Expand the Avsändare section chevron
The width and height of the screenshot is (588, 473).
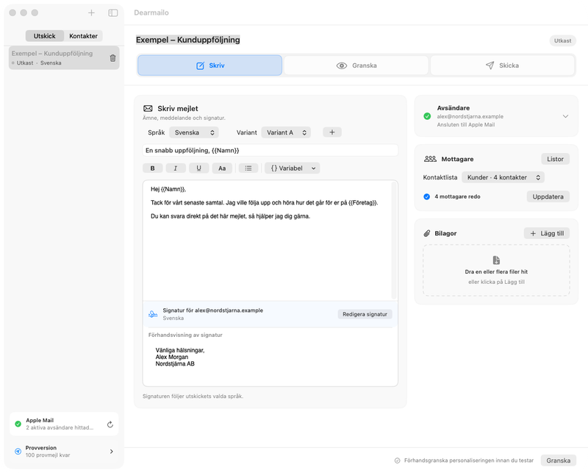(x=565, y=116)
